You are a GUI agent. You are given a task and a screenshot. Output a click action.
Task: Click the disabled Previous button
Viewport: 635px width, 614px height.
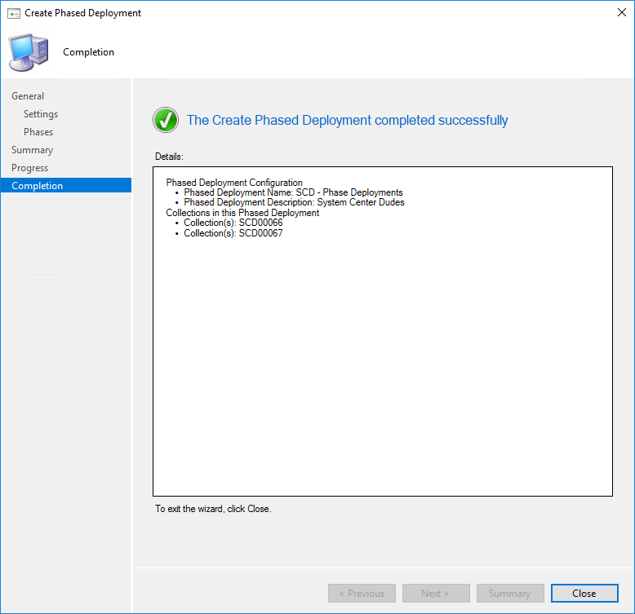[x=362, y=593]
